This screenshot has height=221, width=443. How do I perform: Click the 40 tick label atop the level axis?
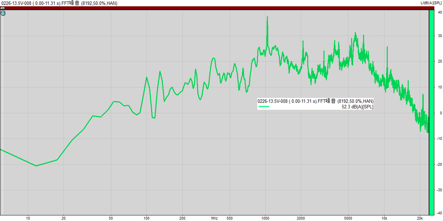440,12
